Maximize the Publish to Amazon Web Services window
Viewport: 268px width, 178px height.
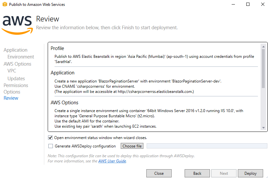pyautogui.click(x=248, y=4)
